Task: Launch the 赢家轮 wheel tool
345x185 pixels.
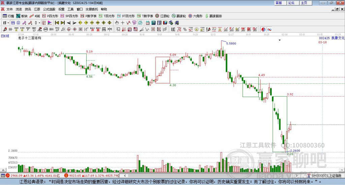Action: click(x=179, y=16)
